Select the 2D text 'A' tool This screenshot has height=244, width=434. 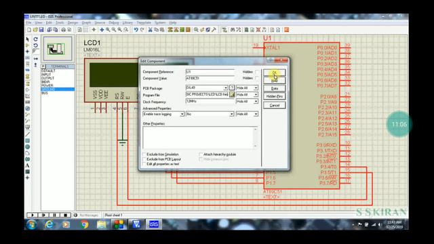(x=27, y=165)
